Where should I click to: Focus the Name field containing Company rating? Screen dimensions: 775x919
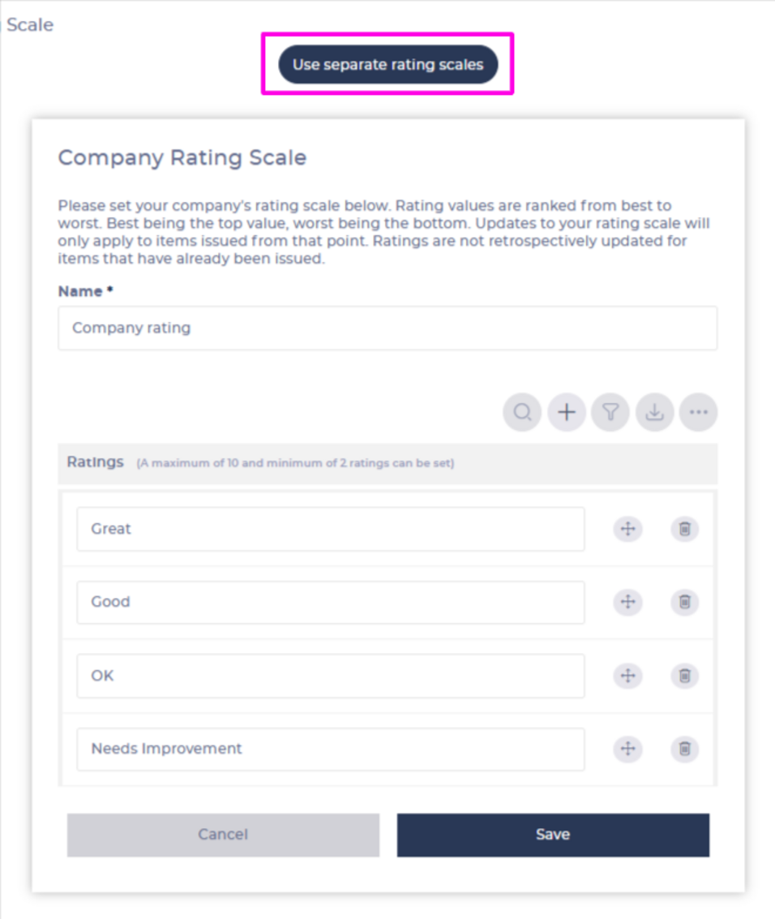(x=387, y=329)
